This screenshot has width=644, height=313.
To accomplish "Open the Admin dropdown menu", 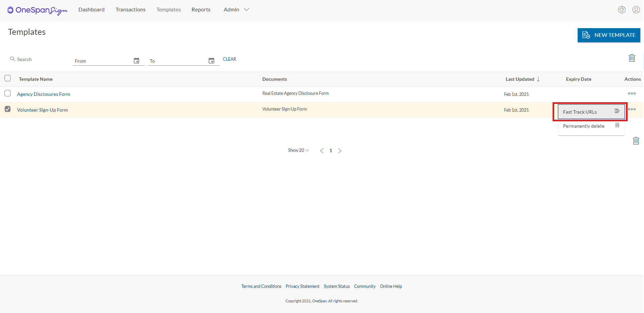I will click(x=236, y=9).
